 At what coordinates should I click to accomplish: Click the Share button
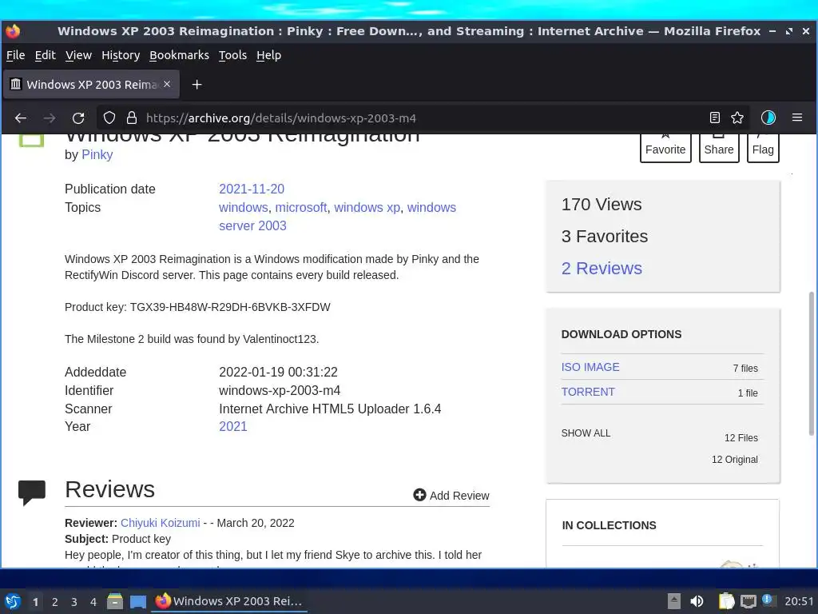pyautogui.click(x=719, y=148)
